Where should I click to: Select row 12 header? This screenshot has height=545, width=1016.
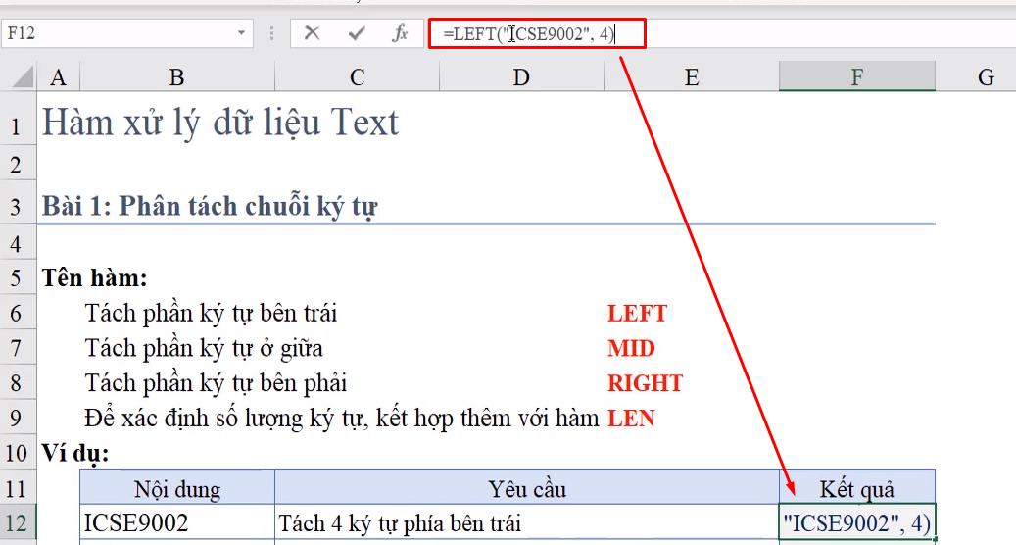click(x=17, y=522)
